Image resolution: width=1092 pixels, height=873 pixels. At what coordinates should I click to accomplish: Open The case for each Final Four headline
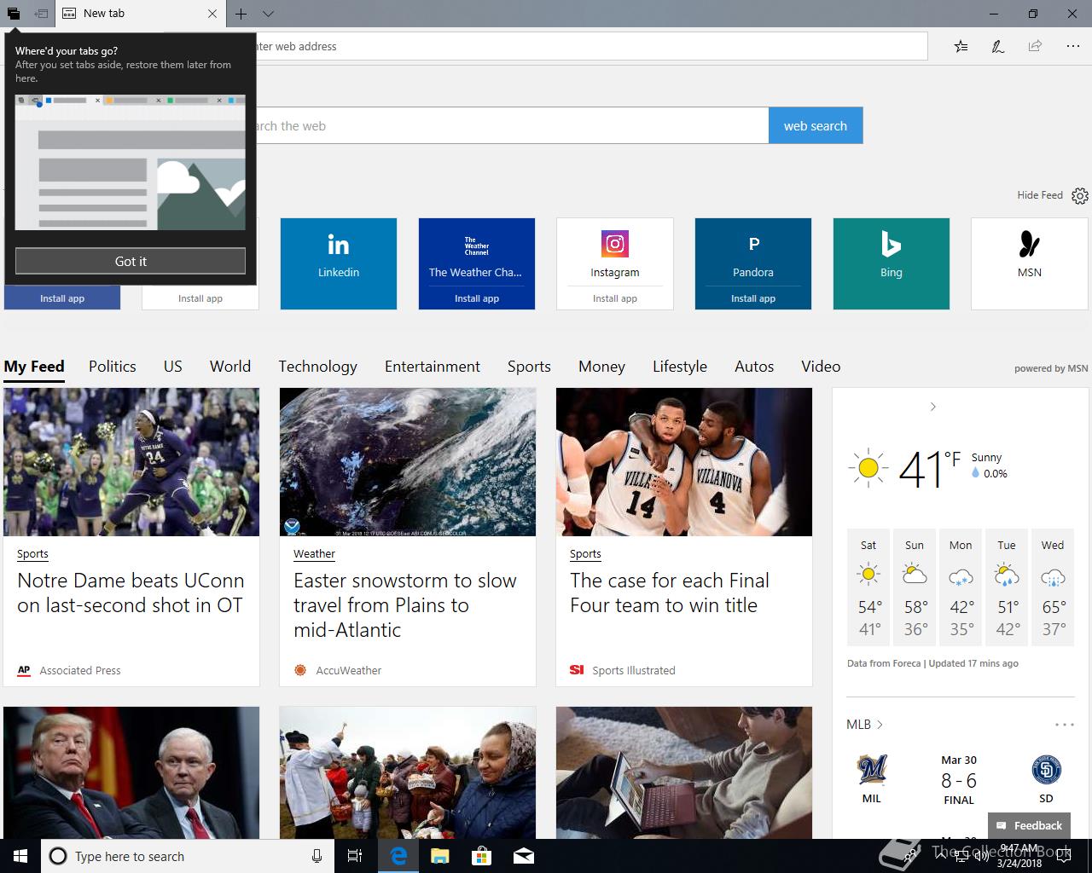point(670,593)
